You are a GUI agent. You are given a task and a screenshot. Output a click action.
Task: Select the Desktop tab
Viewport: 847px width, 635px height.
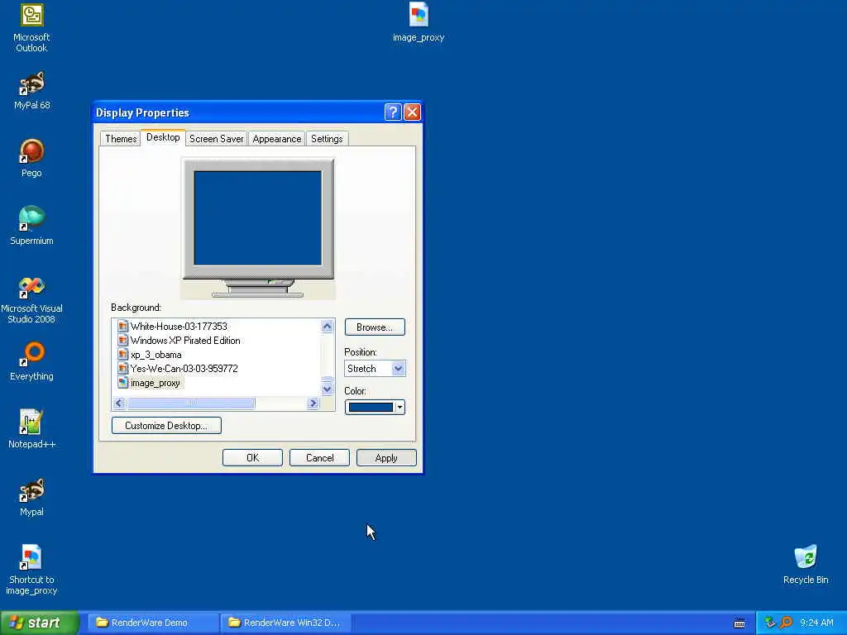coord(163,137)
